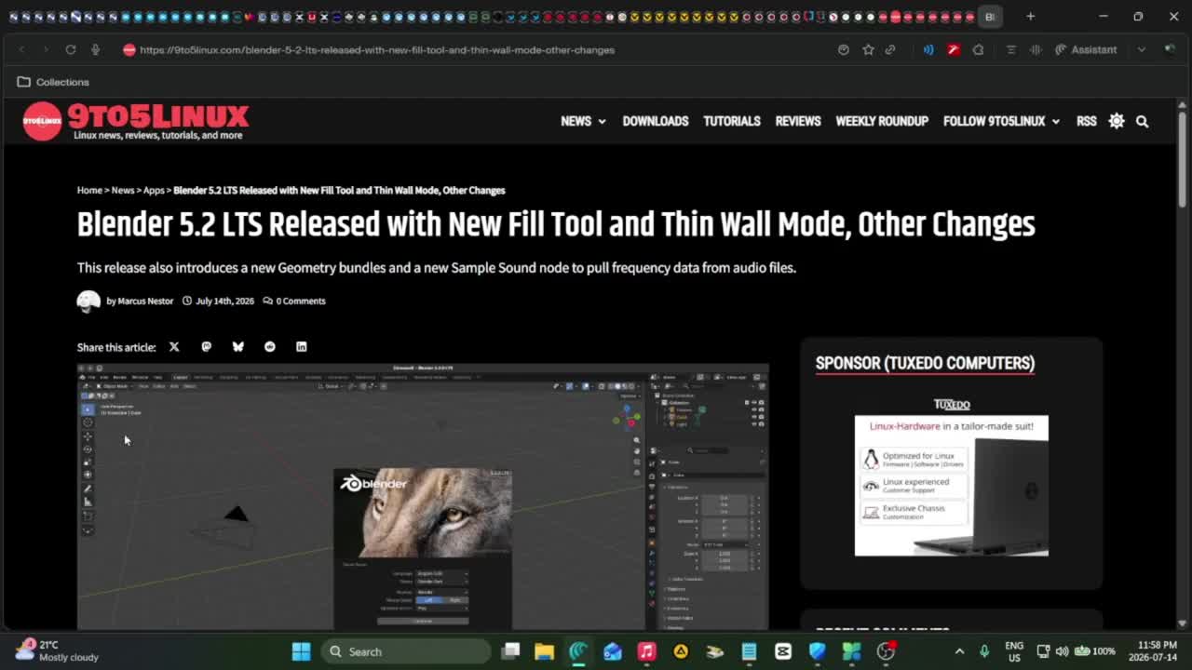Screen dimensions: 1192x670
Task: Open the Collections folder
Action: click(53, 82)
